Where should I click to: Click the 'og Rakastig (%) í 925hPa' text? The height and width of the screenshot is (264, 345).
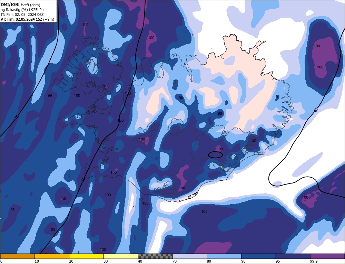click(22, 9)
